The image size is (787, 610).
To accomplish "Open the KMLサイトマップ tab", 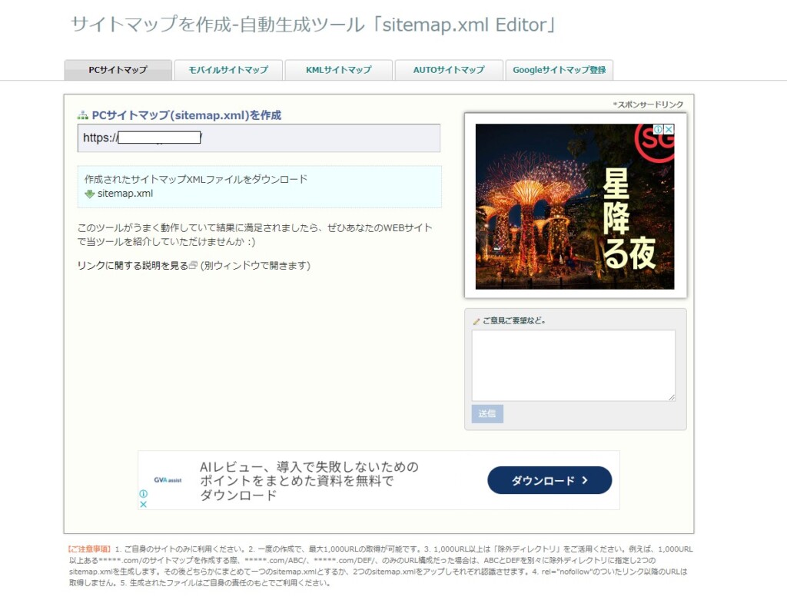I will pyautogui.click(x=339, y=70).
